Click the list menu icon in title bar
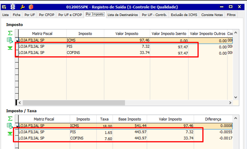247x149 pixels. pyautogui.click(x=4, y=7)
